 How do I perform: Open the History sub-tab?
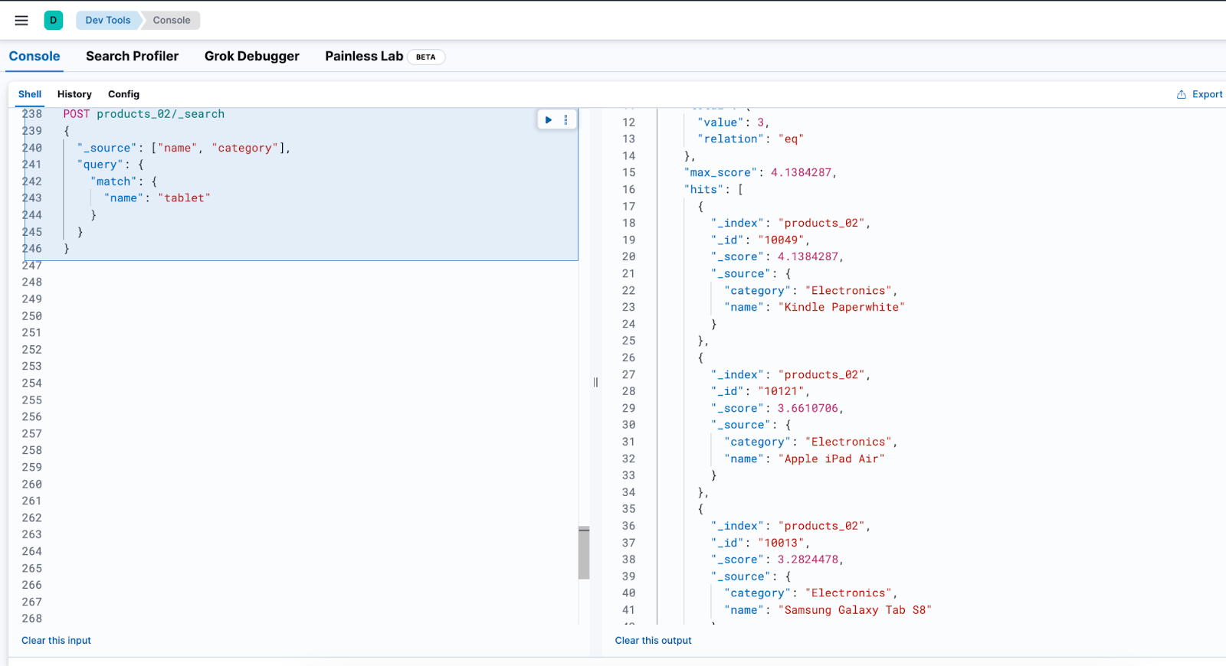[74, 94]
